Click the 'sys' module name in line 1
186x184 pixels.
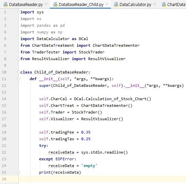coord(40,12)
